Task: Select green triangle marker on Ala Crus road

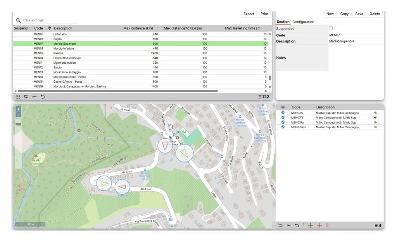Action: tap(104, 183)
